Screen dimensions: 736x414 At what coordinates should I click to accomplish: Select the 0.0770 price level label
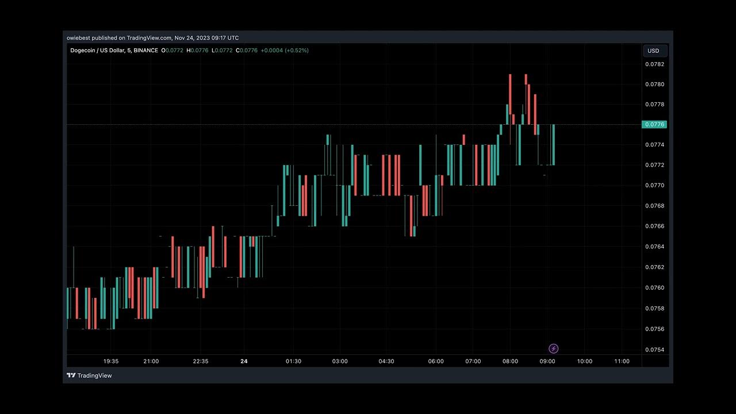pos(654,185)
